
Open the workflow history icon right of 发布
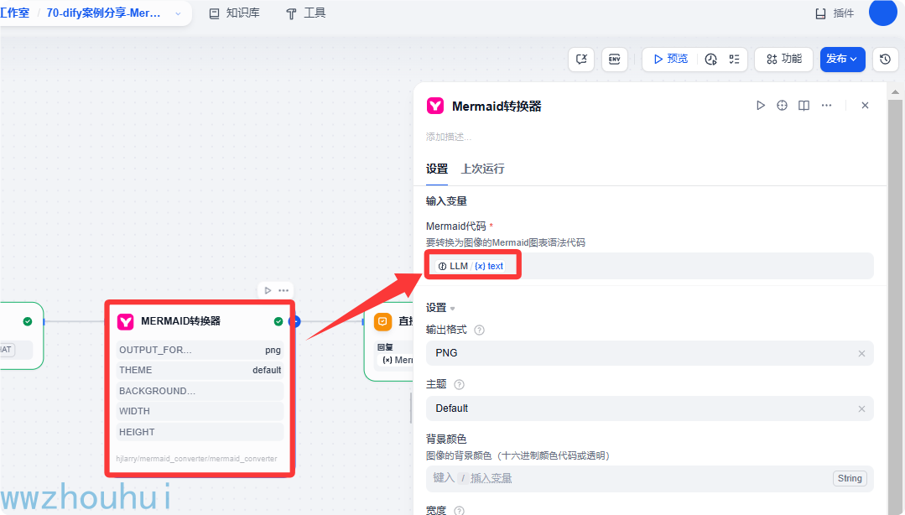(886, 59)
